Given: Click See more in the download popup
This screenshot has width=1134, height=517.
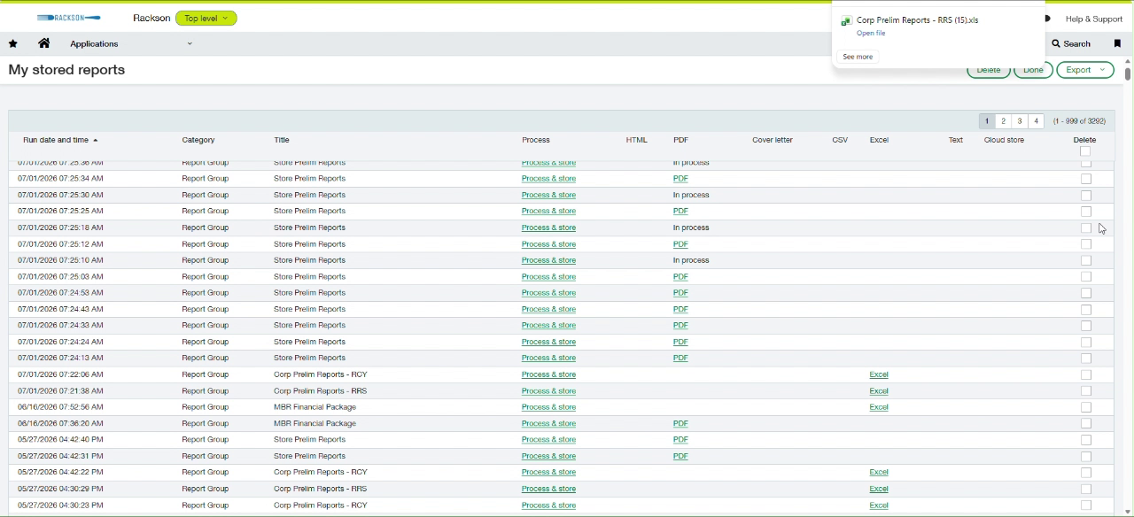Looking at the screenshot, I should [x=858, y=57].
